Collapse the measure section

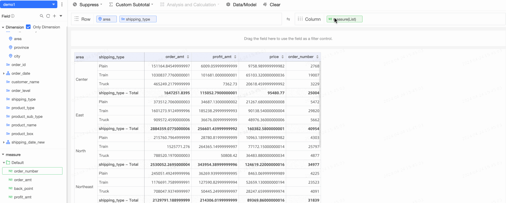tap(3, 155)
